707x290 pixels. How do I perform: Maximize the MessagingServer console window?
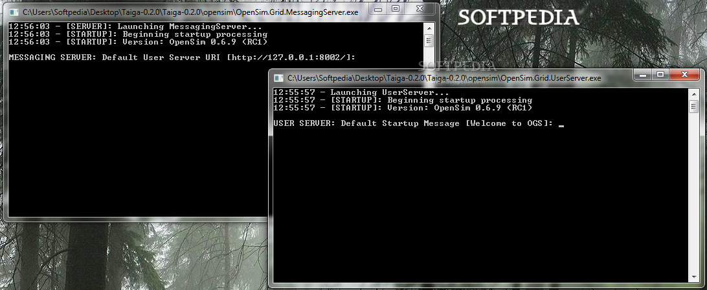pyautogui.click(x=396, y=8)
